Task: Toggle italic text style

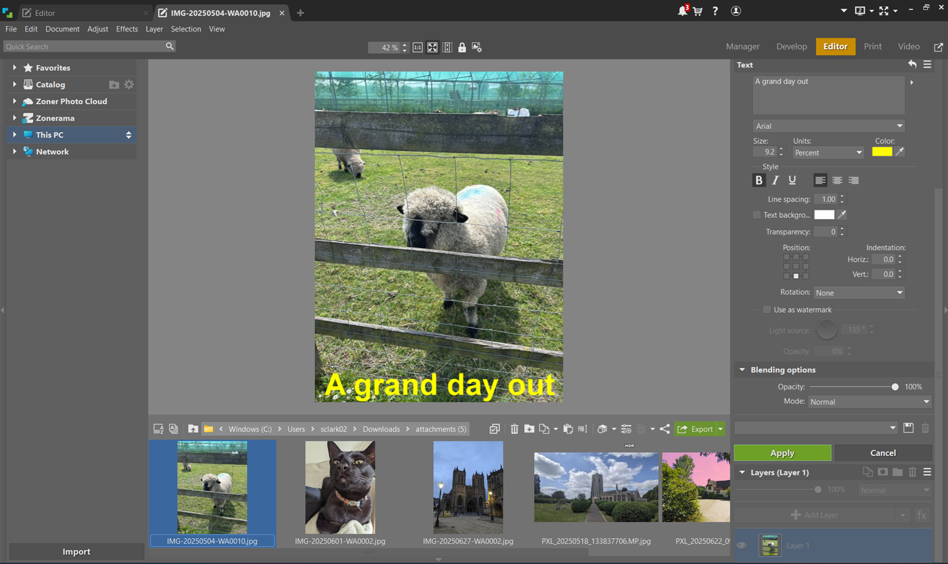Action: 776,180
